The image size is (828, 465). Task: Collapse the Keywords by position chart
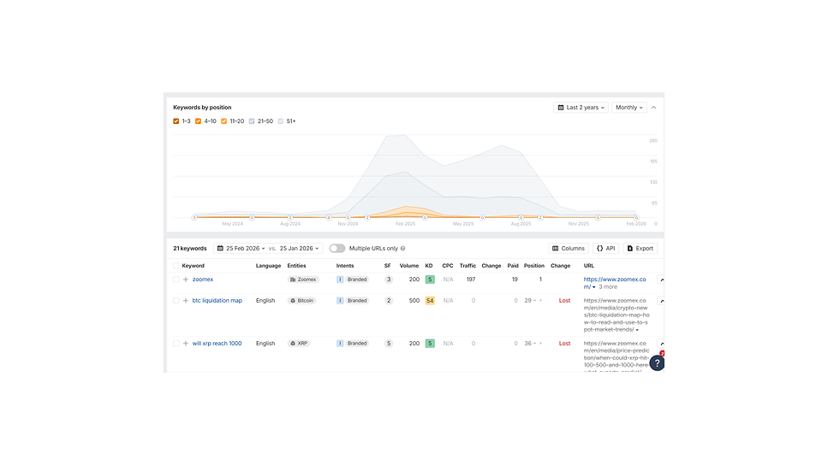654,108
